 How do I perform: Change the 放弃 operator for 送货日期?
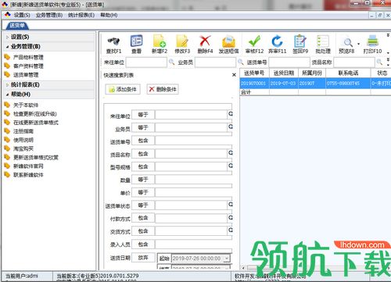click(143, 258)
